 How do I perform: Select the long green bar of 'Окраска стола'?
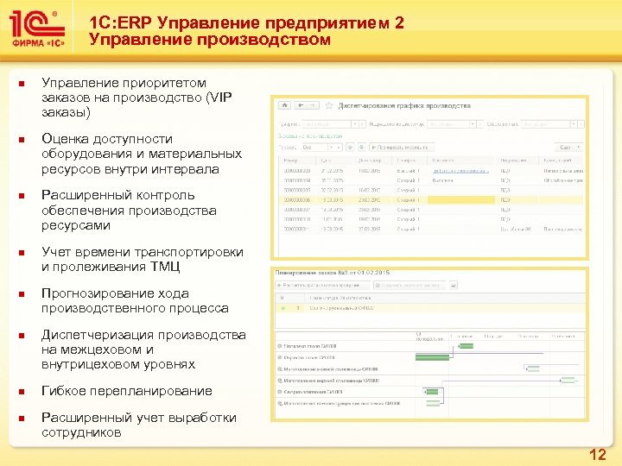(433, 357)
